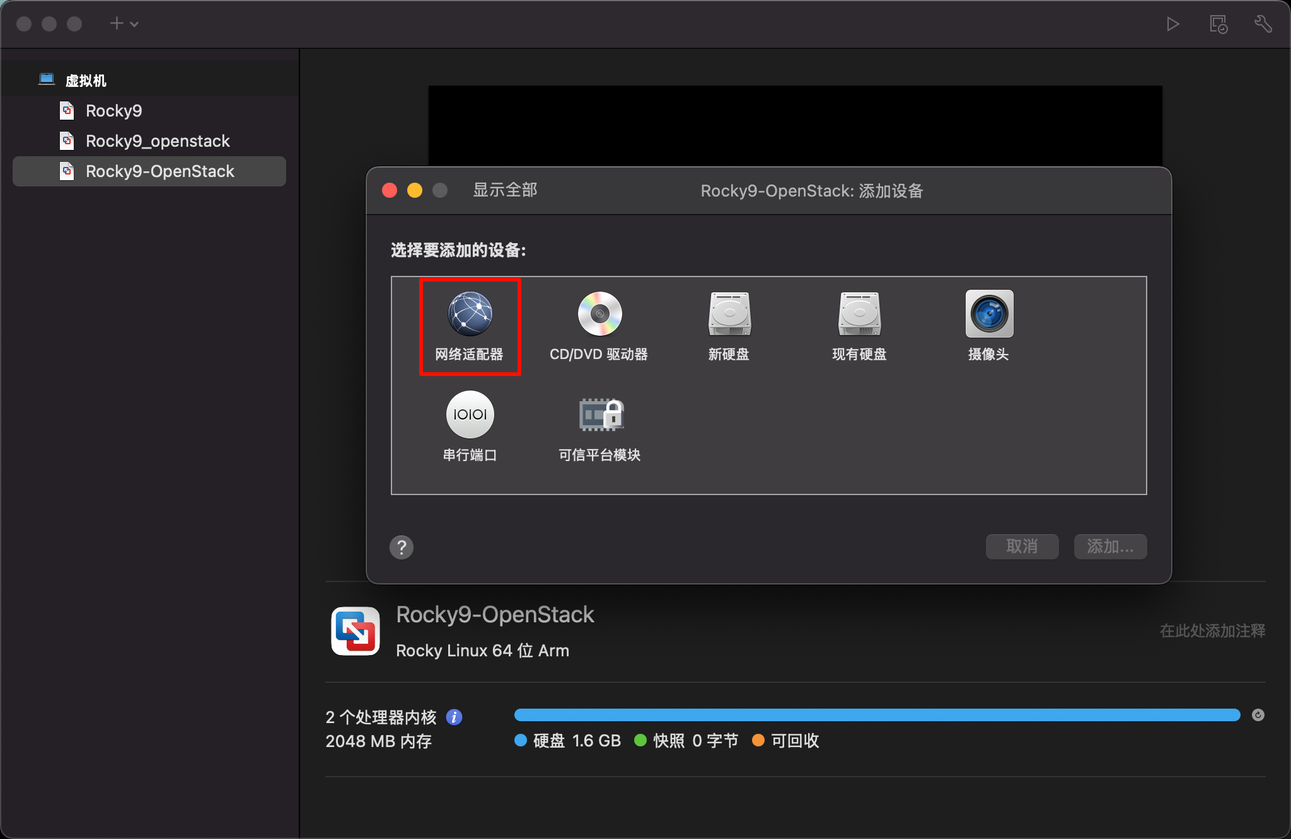This screenshot has height=839, width=1291.
Task: Open the question mark help button
Action: point(402,547)
